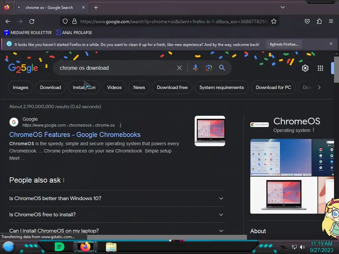This screenshot has height=254, width=339.
Task: Open Firefox from the taskbar
Action: tap(85, 247)
